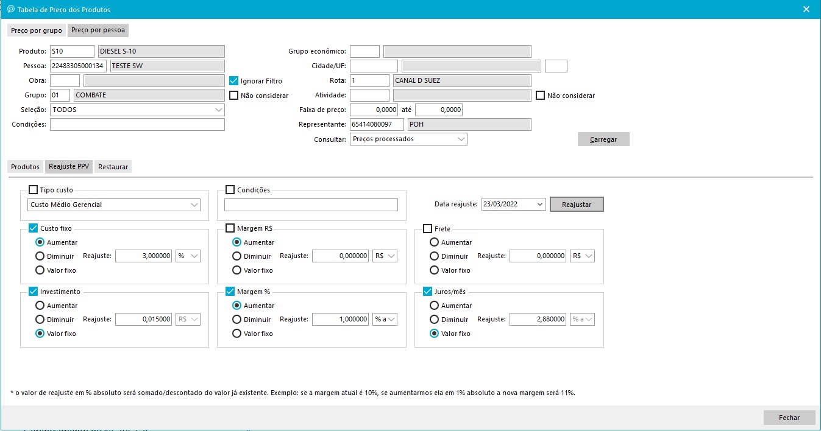This screenshot has height=431, width=821.
Task: Expand the Margem R$ unit dropdown
Action: point(385,256)
